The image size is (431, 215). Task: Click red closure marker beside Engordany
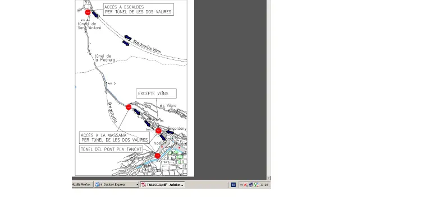(158, 131)
